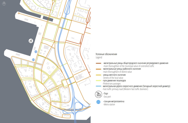Click the dark red municipal thoroughfare swatch
The image size is (188, 123).
point(99,63)
